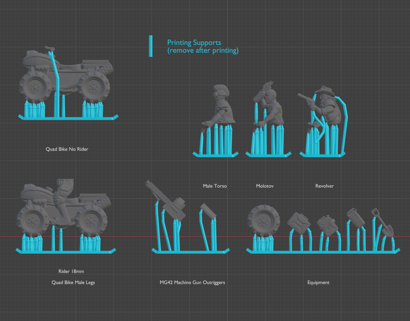Click the upright jerry can beside the wheel

(300, 223)
